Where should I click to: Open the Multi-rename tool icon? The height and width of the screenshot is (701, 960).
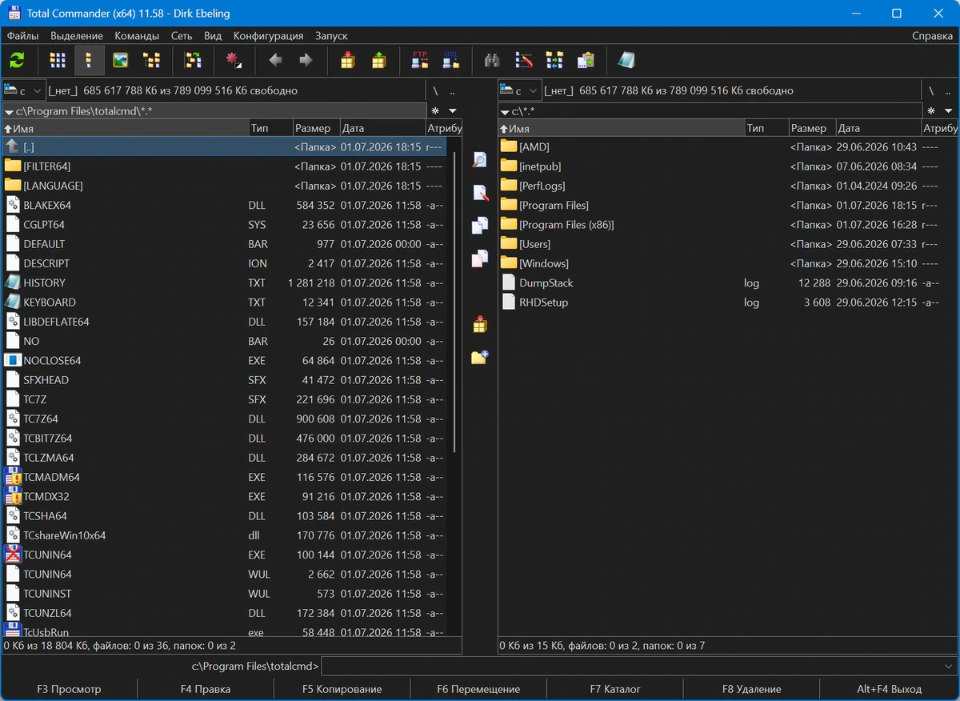pos(524,60)
